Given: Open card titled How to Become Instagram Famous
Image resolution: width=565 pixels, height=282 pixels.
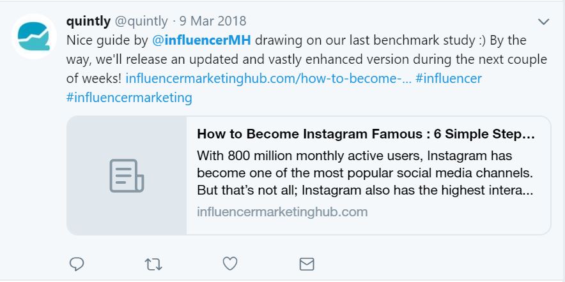Looking at the screenshot, I should 366,135.
